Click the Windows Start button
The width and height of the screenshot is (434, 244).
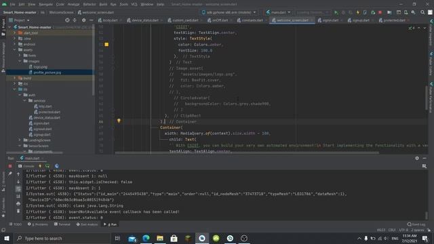[x=7, y=238]
